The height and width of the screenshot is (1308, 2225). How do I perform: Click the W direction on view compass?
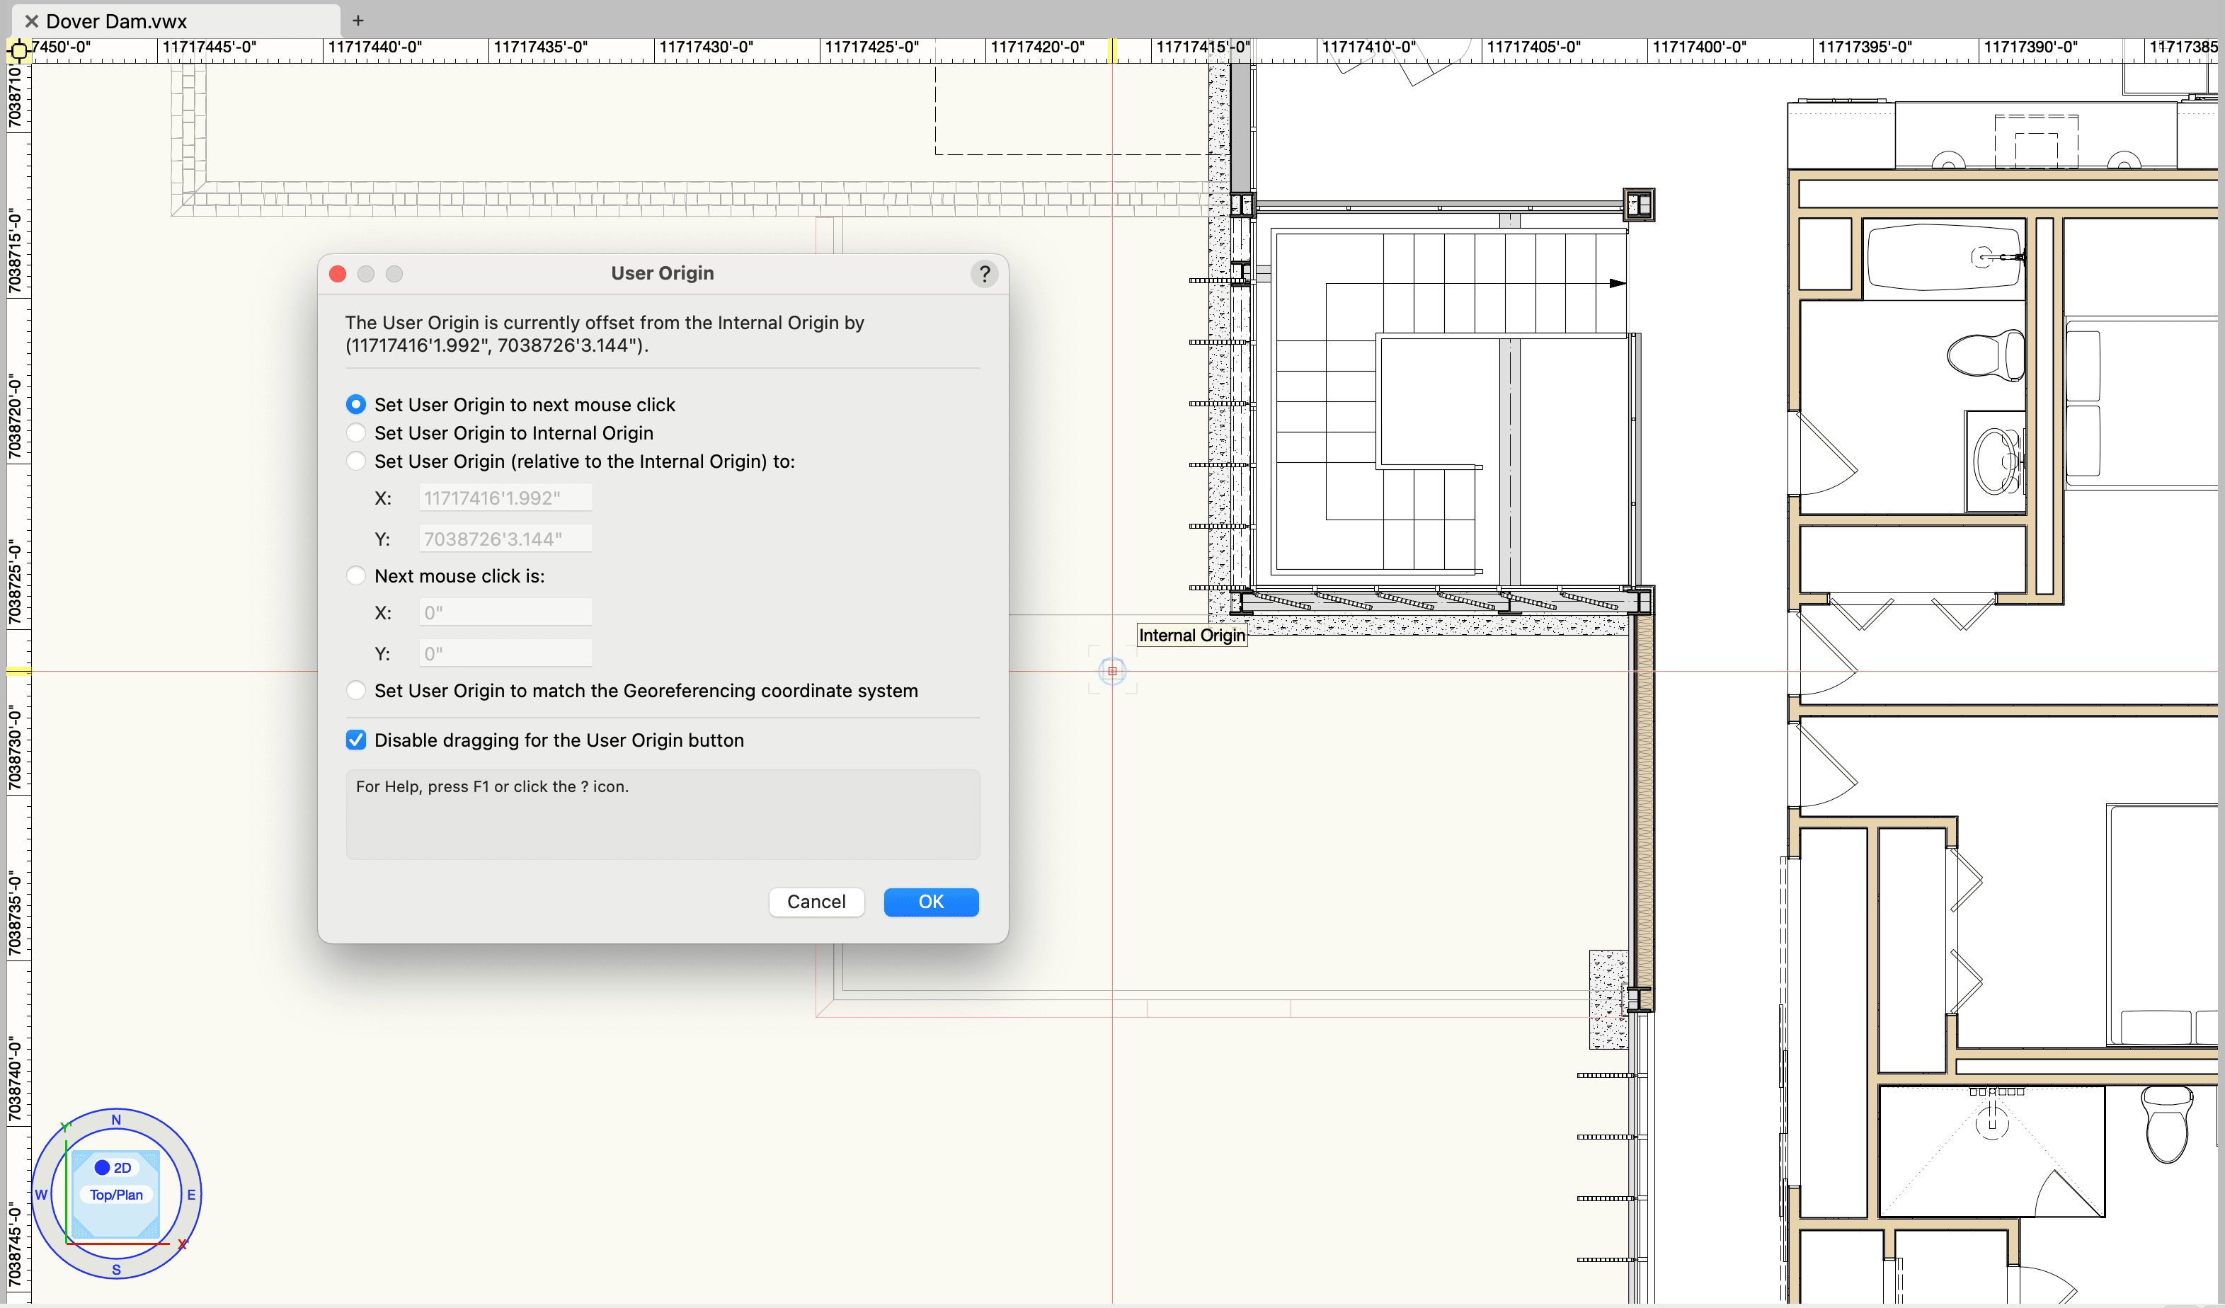pos(40,1195)
